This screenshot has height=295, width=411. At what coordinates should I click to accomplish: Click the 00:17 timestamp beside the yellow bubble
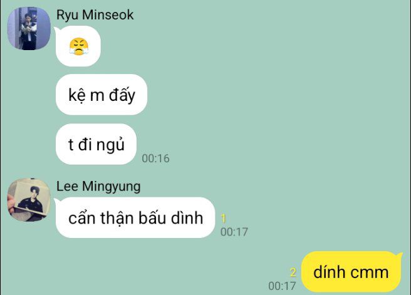pos(282,286)
